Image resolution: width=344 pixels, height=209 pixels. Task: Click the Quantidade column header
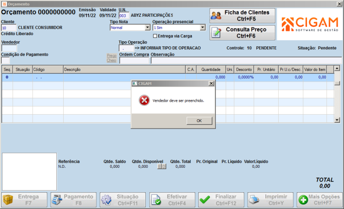(211, 70)
